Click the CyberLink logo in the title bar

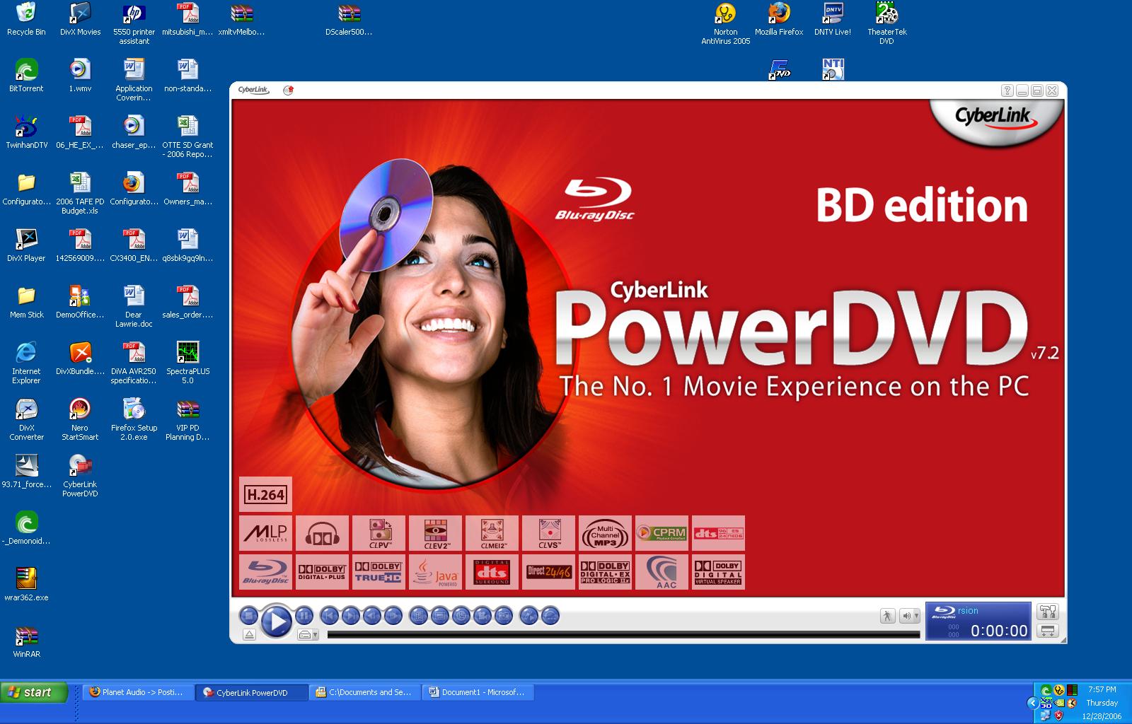(253, 90)
